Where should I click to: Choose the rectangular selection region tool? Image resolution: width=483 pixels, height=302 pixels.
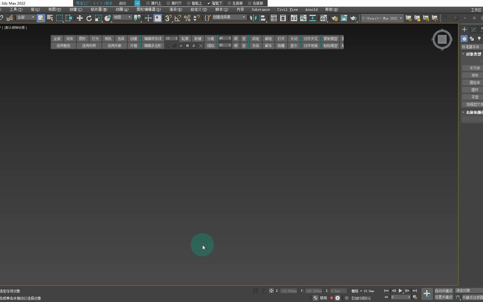[x=60, y=18]
